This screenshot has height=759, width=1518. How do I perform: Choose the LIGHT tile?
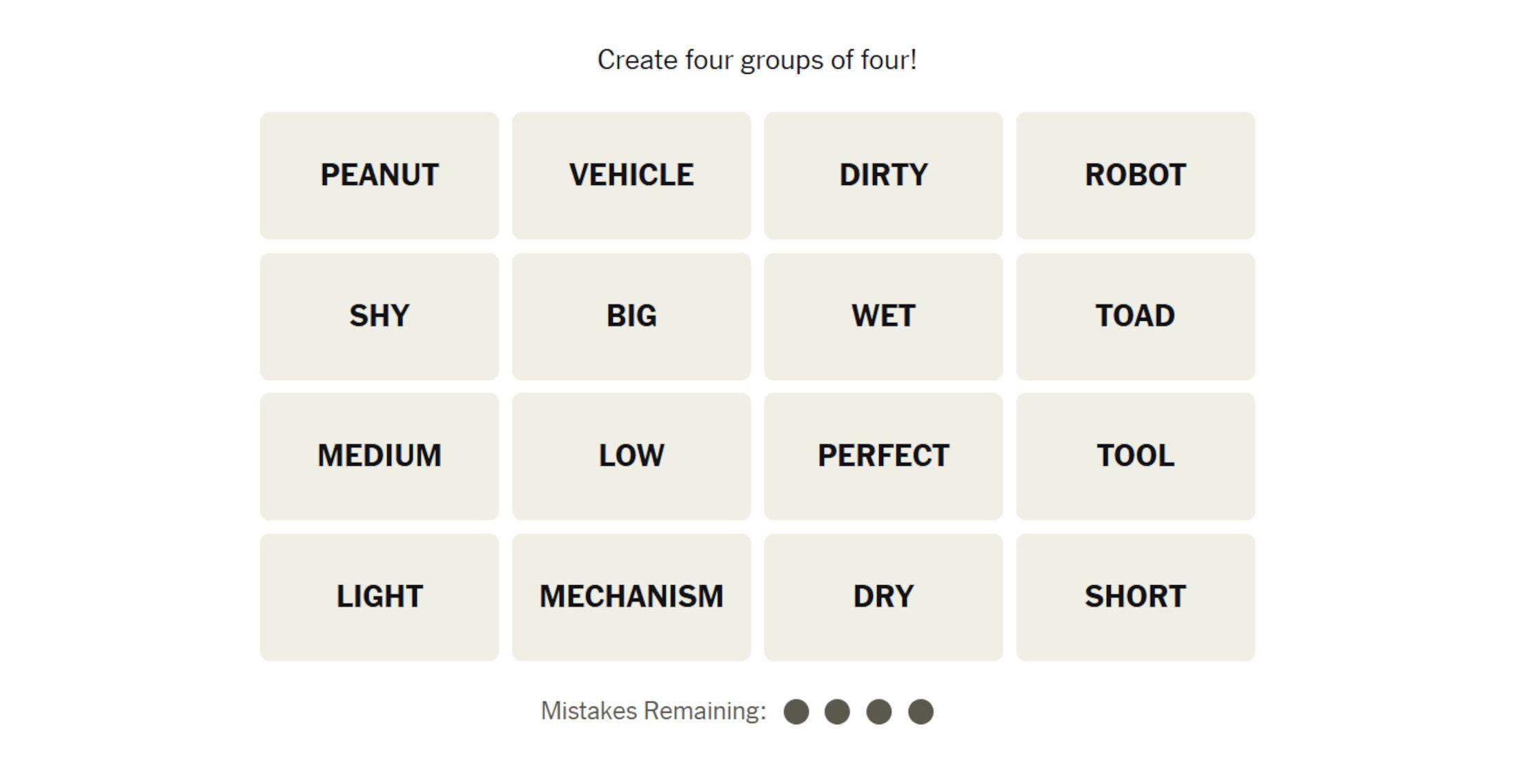(x=379, y=597)
